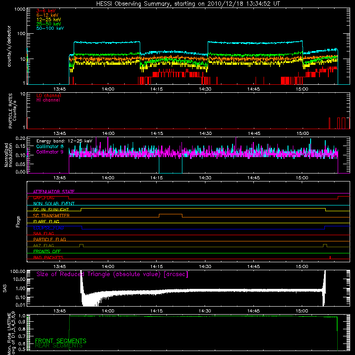Click the counts/s/detector axis label
355x355 pixels.
pyautogui.click(x=9, y=46)
